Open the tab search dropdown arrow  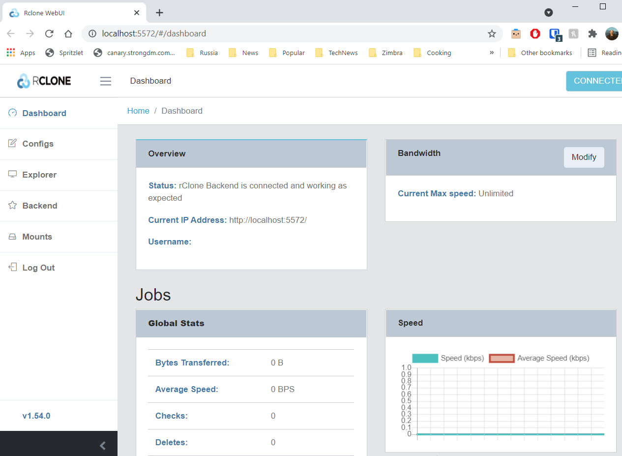point(549,12)
